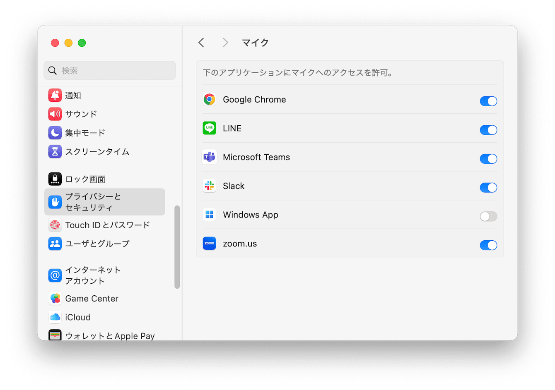The image size is (555, 390).
Task: Click the red close window button
Action: pyautogui.click(x=55, y=43)
